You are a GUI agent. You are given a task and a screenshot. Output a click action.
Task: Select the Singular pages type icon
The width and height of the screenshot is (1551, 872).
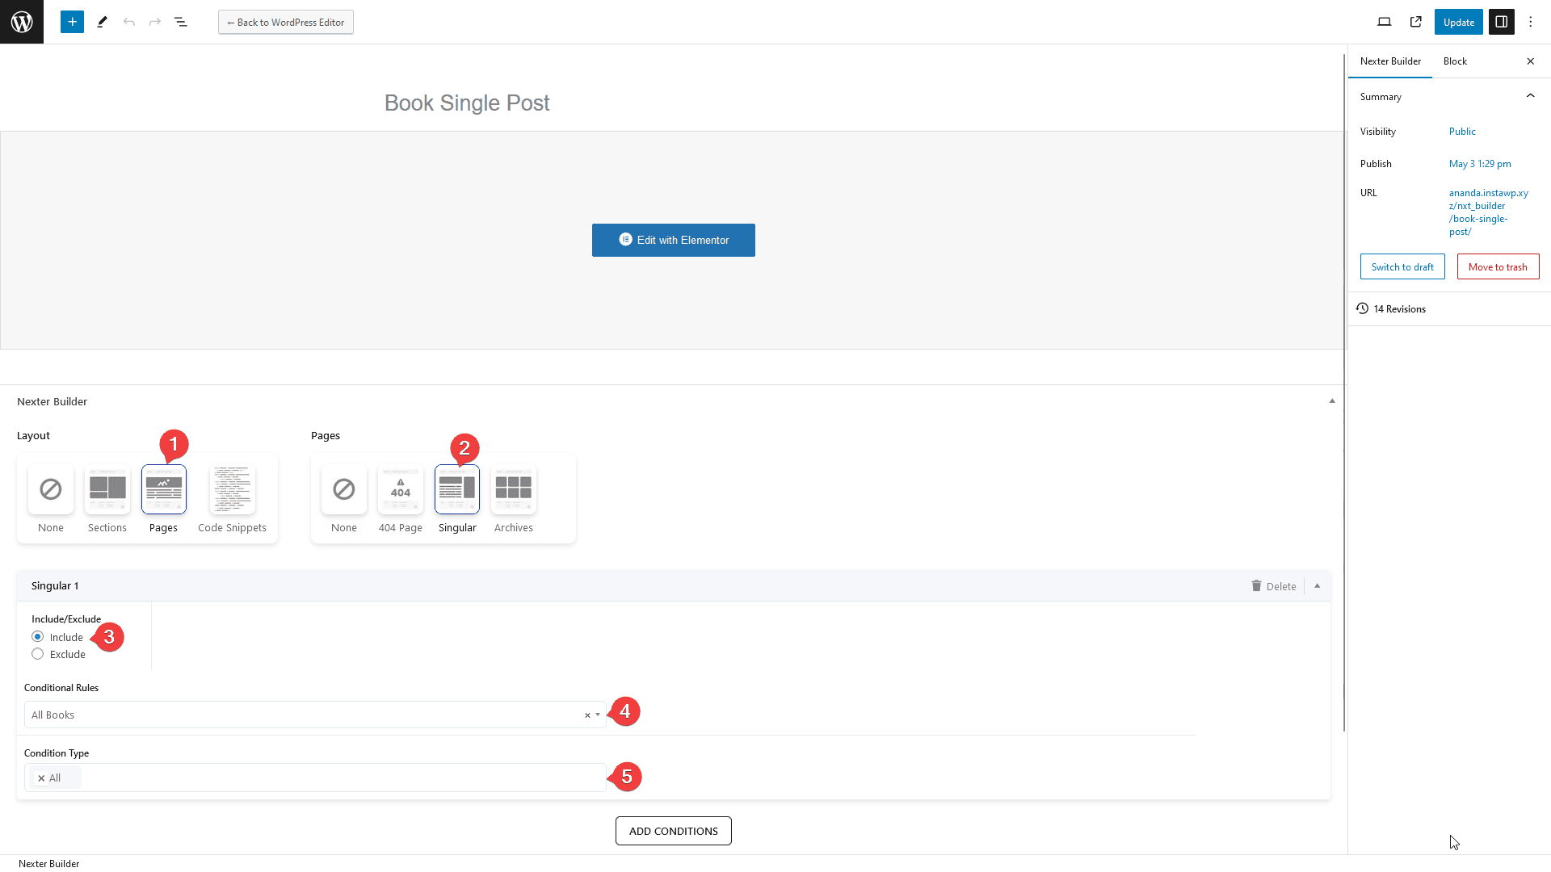pyautogui.click(x=457, y=490)
